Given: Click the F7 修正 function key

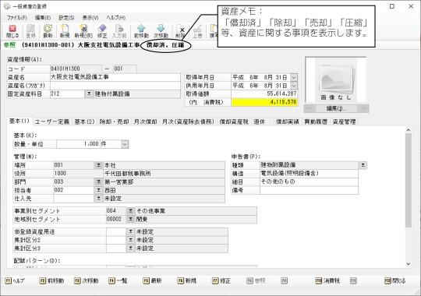Looking at the screenshot, I should click(221, 280).
